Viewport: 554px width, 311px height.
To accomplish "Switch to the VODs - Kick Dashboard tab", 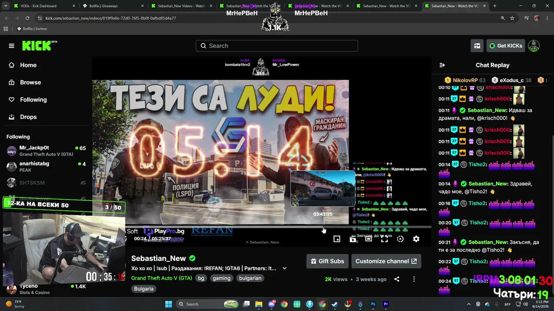I will tap(43, 6).
